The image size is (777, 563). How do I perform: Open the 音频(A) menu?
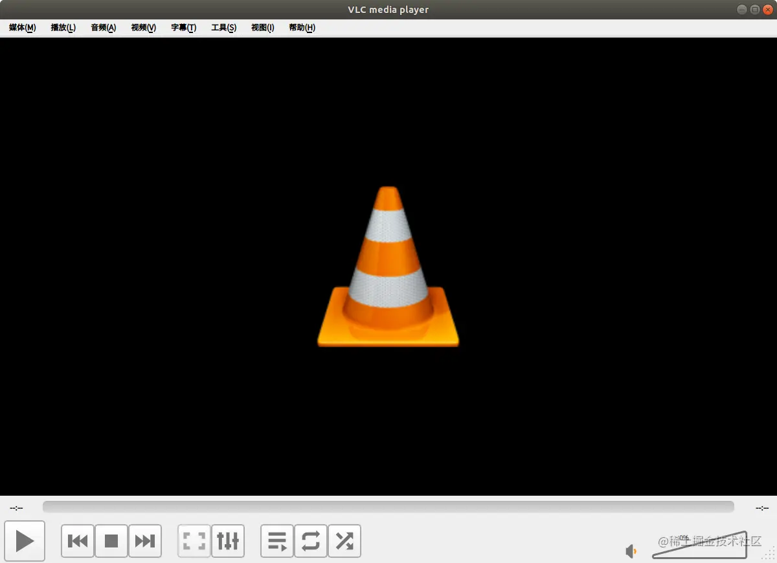104,28
